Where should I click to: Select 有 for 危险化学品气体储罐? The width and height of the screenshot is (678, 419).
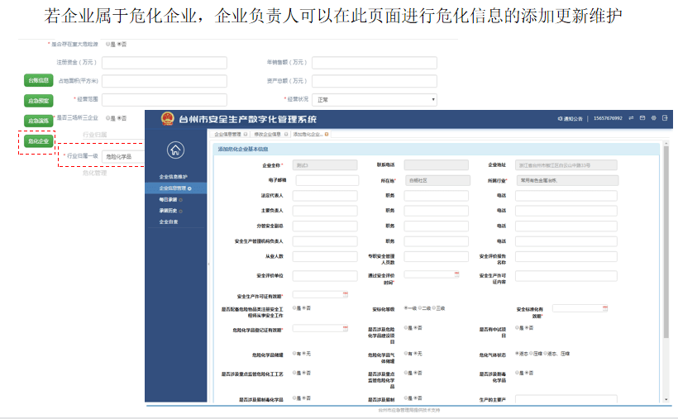click(x=406, y=353)
